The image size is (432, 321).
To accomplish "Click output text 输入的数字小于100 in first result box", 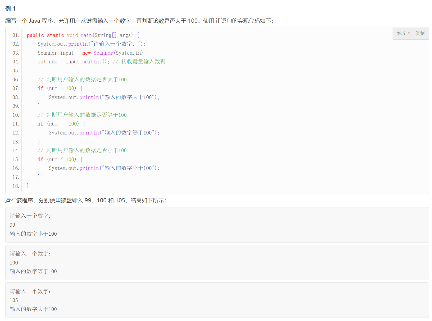I will [33, 234].
